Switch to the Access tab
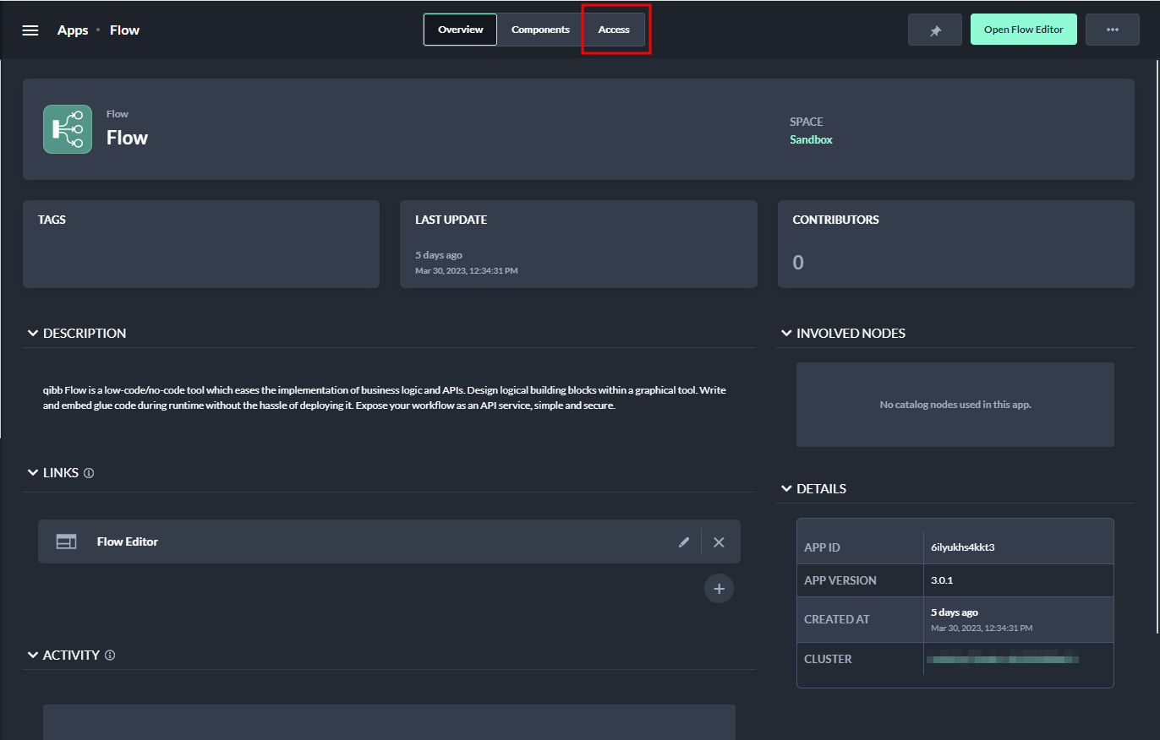Screen dimensions: 1160x740 [x=614, y=30]
